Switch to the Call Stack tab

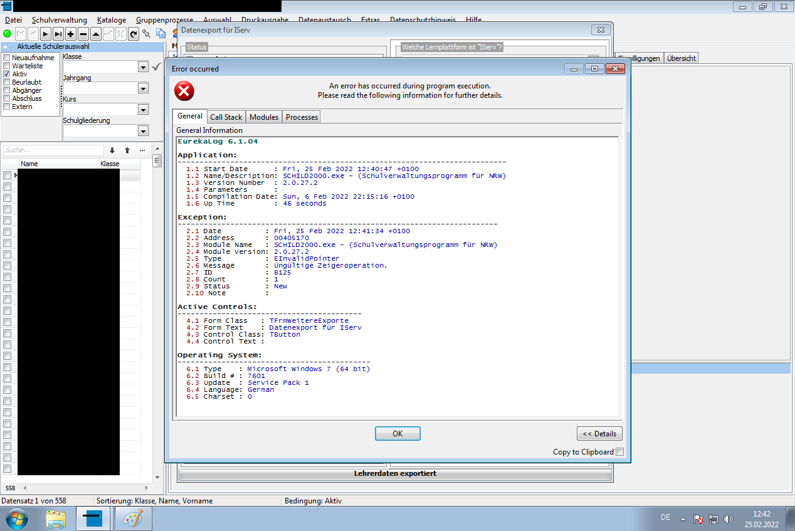226,117
